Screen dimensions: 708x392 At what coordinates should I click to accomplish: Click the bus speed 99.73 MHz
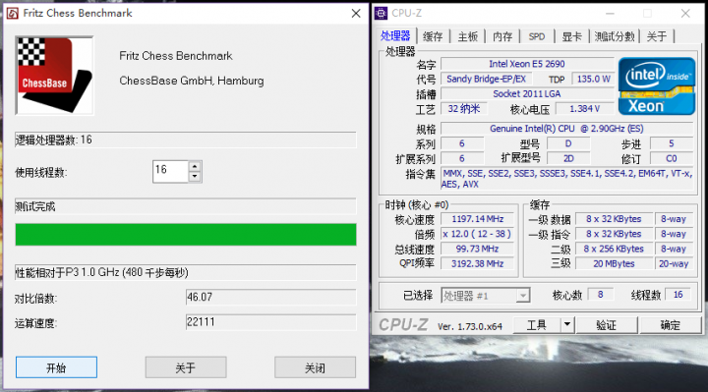click(477, 249)
